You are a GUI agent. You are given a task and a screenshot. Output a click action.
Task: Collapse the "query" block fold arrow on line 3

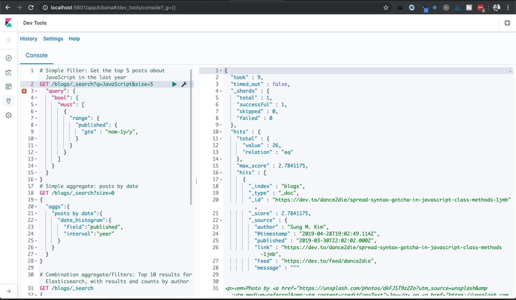click(35, 92)
